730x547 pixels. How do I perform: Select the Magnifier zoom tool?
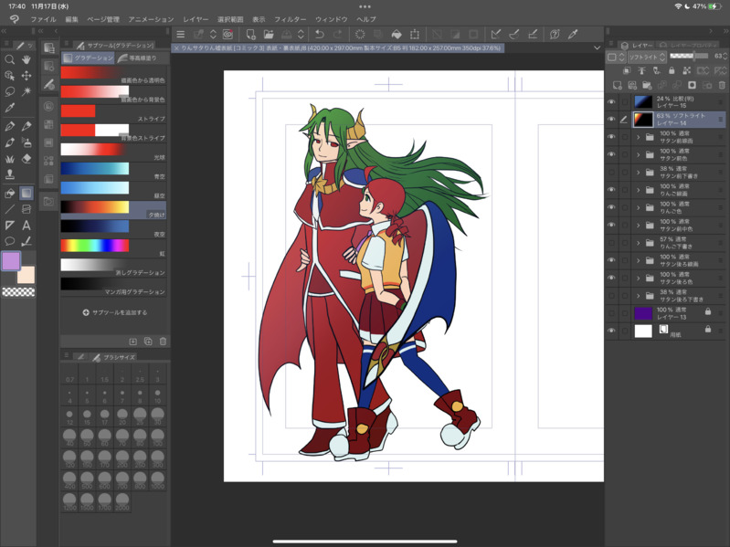10,59
